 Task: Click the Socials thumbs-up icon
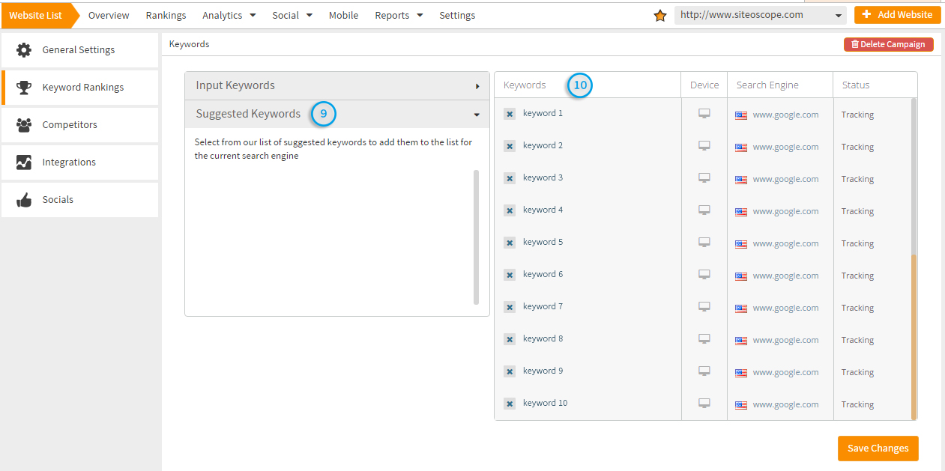point(24,200)
